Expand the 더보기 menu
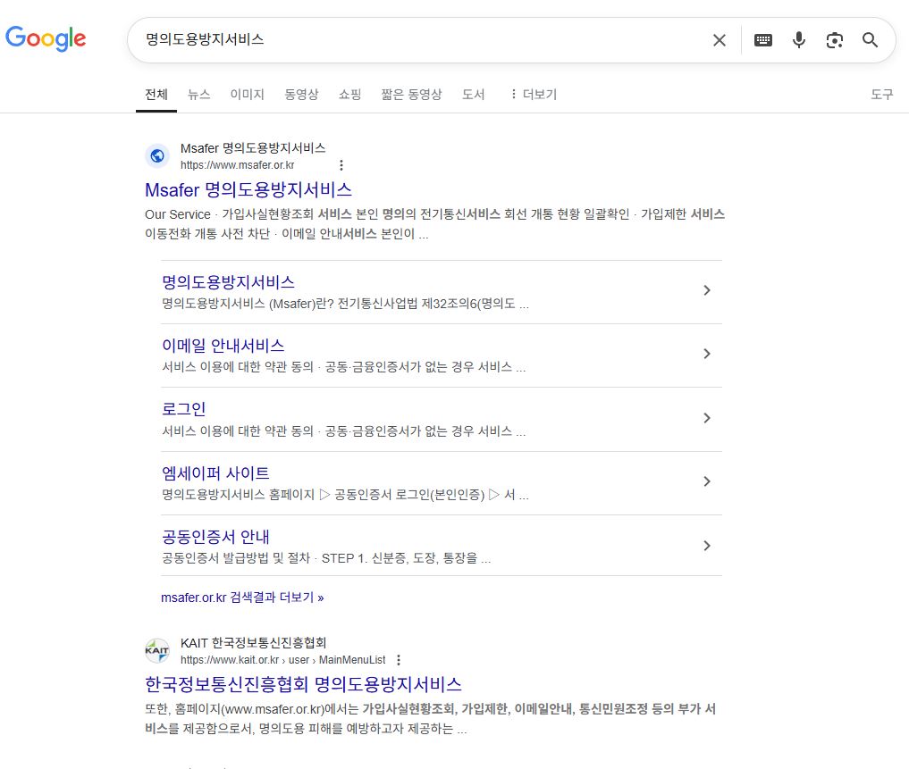This screenshot has width=909, height=769. (x=534, y=94)
